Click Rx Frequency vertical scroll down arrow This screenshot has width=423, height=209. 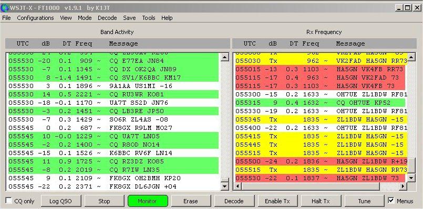(411, 178)
